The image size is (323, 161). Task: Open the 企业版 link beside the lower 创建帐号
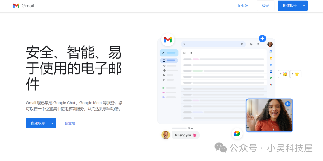click(70, 123)
